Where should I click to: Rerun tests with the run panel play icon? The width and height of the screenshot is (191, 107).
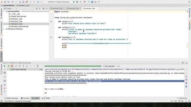point(5,66)
